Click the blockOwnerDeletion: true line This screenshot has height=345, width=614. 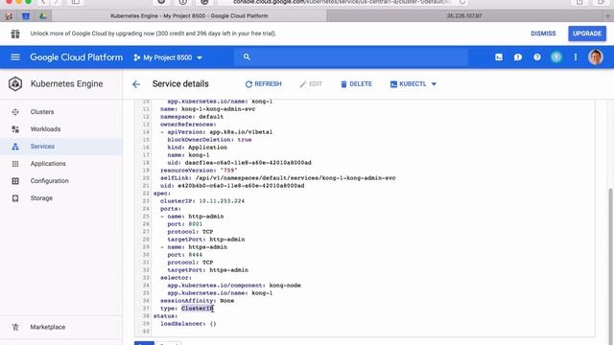point(209,140)
